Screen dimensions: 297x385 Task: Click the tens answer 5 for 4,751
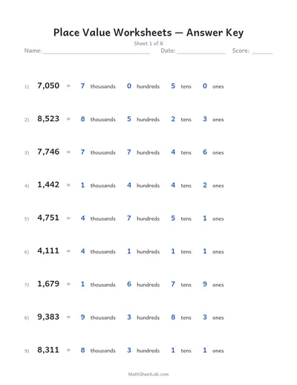click(173, 218)
